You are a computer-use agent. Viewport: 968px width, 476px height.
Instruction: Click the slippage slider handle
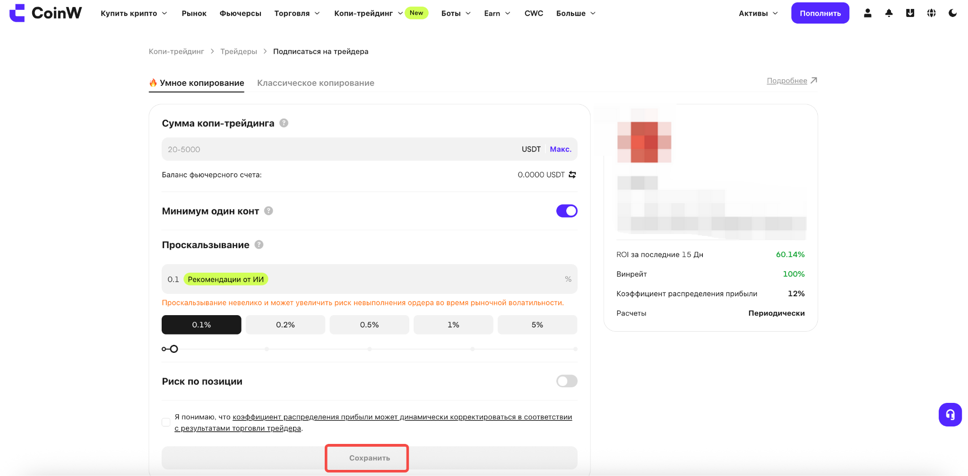174,349
